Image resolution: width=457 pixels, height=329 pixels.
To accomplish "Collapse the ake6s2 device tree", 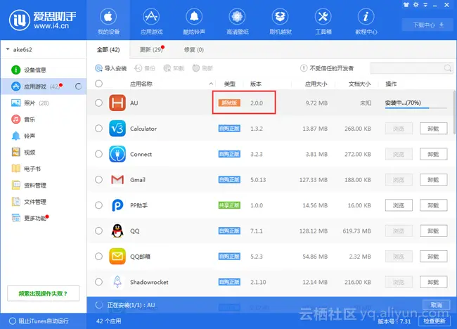I will [8, 49].
